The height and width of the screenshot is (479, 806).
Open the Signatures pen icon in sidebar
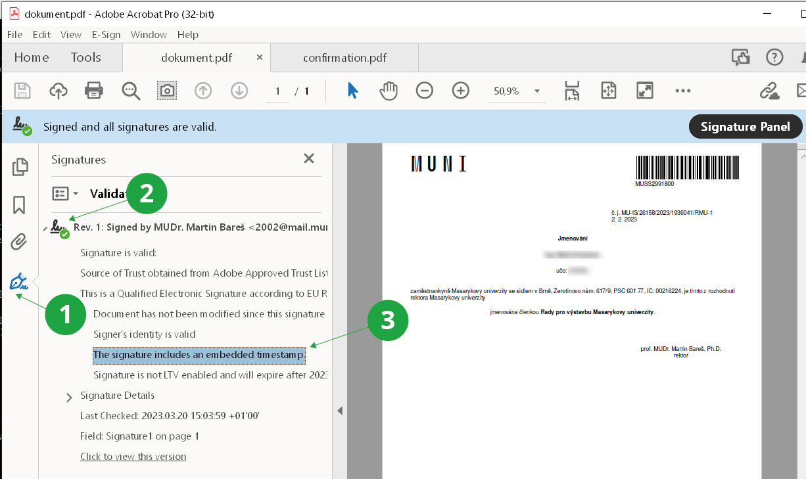19,283
